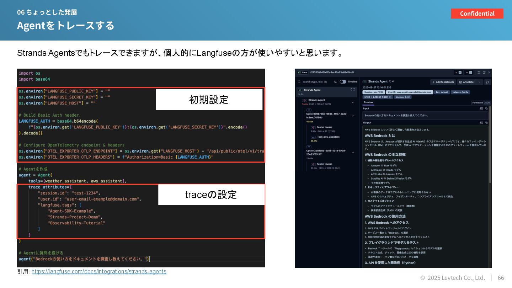Expand all nodes icon in Strands Agent root row
The image size is (512, 288).
click(x=351, y=89)
